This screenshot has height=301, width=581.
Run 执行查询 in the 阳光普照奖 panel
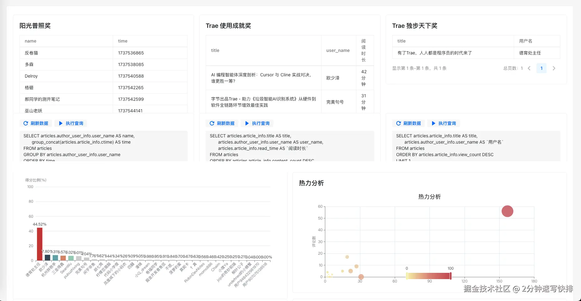[71, 123]
